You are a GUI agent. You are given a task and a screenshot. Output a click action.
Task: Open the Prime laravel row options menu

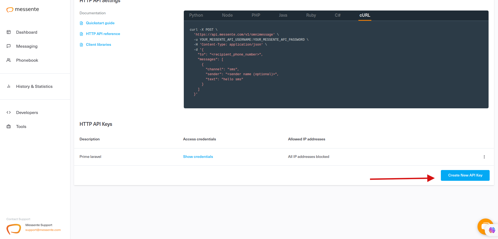(x=484, y=157)
